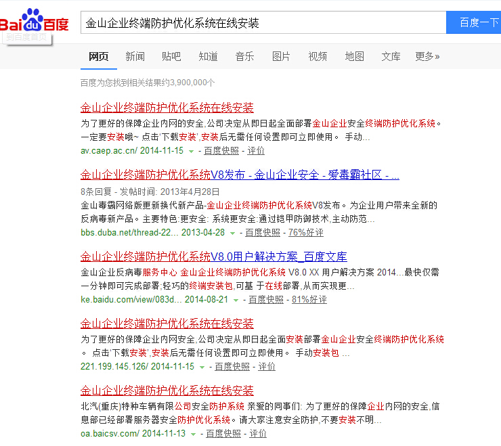Screen dimensions: 501x446
Task: Click the oa.baicsv.com/ URL text
Action: pyautogui.click(x=110, y=434)
